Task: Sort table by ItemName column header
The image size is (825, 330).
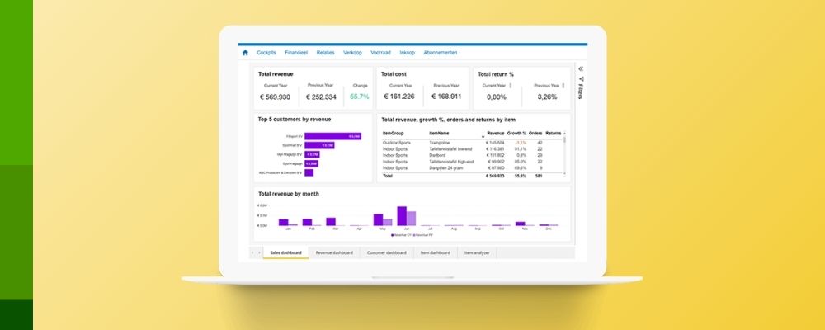Action: (439, 133)
